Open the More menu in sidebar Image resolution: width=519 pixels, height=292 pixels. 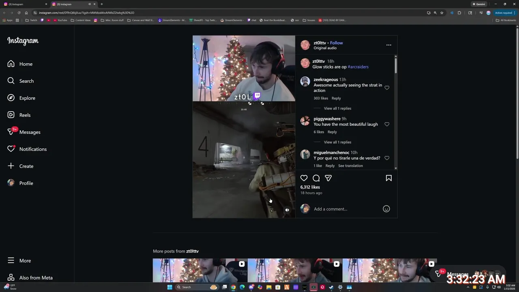19,261
